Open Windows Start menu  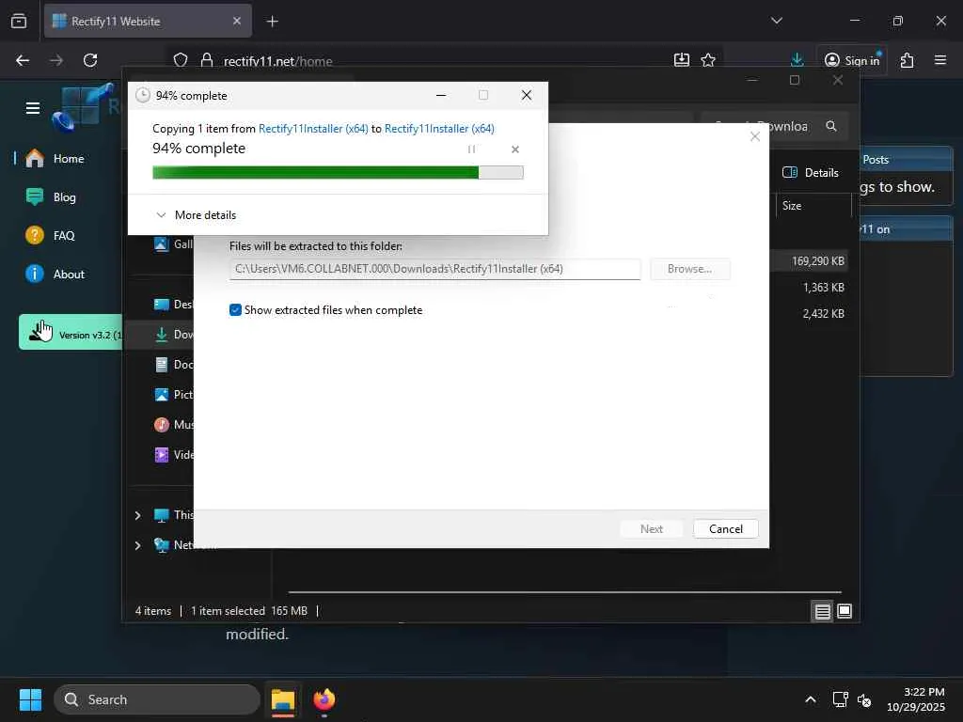point(30,699)
